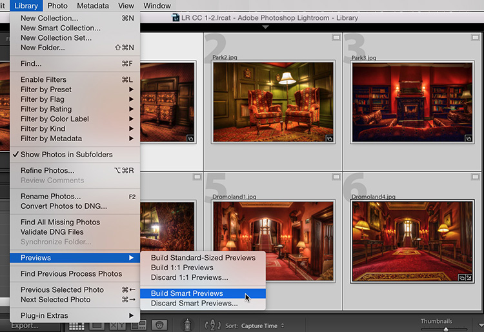Open the Photo menu
Image resolution: width=484 pixels, height=332 pixels.
coord(57,6)
